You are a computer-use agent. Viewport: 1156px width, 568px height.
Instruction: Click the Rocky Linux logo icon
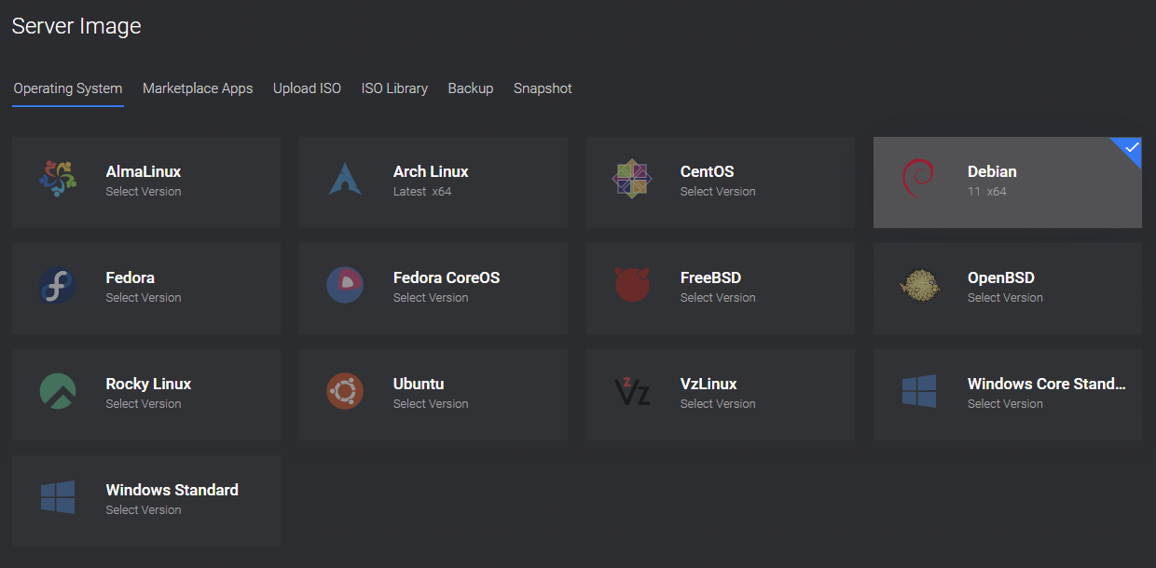(x=58, y=391)
